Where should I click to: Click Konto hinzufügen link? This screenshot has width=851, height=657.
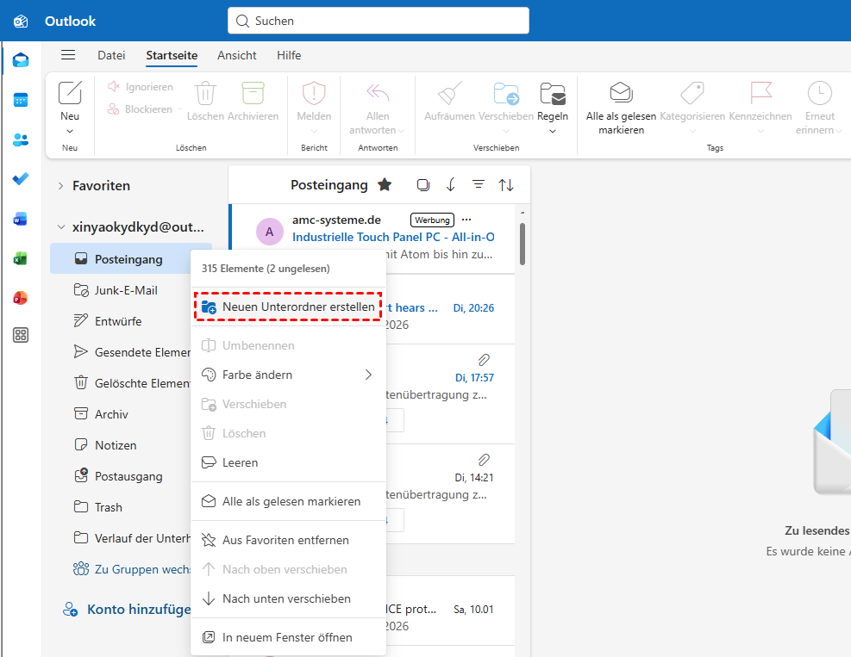138,610
